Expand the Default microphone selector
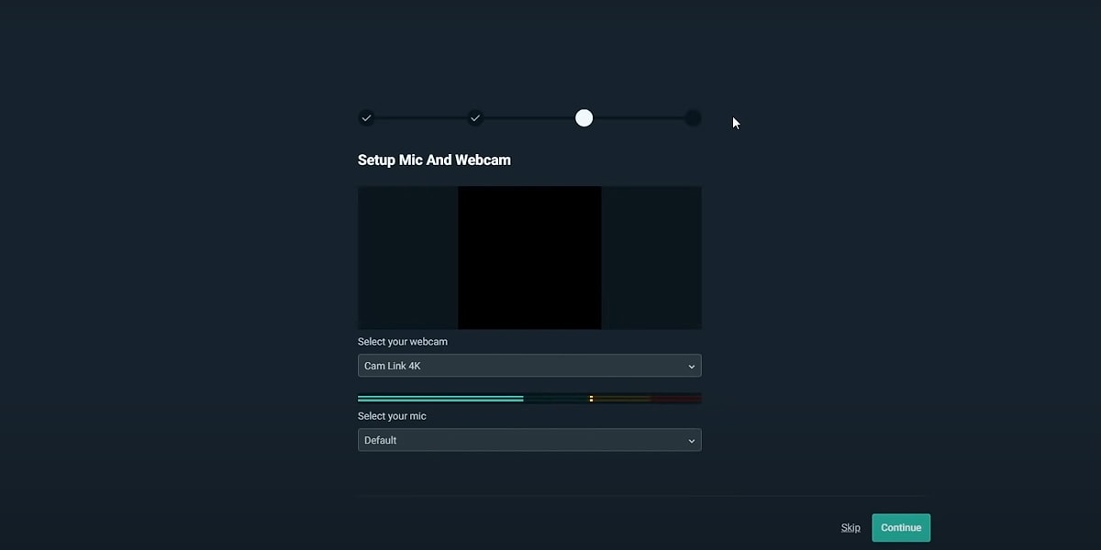This screenshot has height=550, width=1101. click(x=692, y=440)
